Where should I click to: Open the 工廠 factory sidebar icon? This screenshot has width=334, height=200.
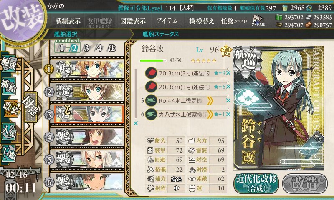9,153
